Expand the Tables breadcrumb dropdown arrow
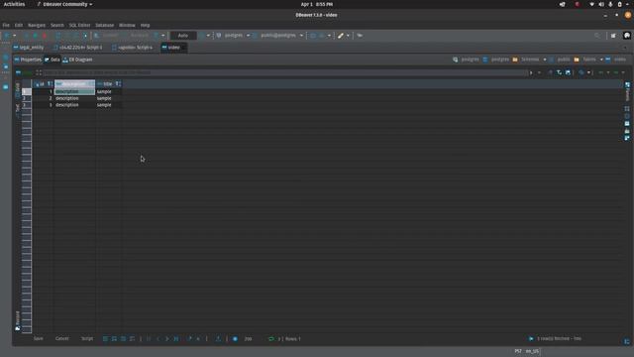This screenshot has height=357, width=634. coord(601,59)
